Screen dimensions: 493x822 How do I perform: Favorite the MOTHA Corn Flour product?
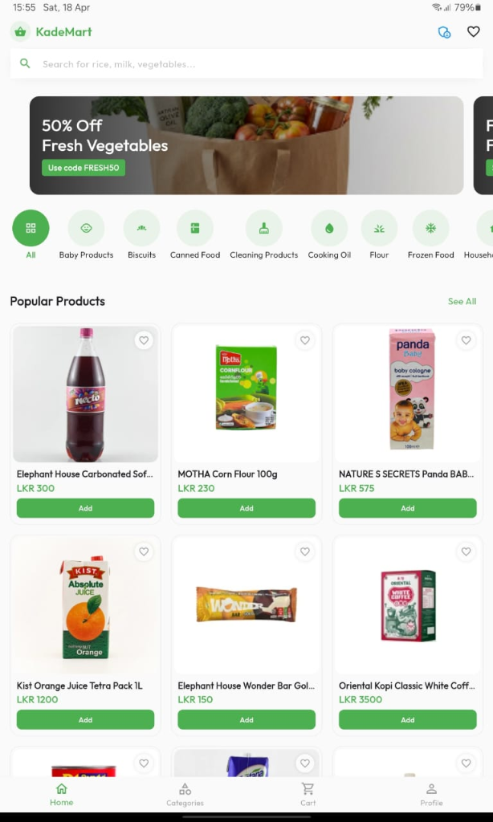305,340
